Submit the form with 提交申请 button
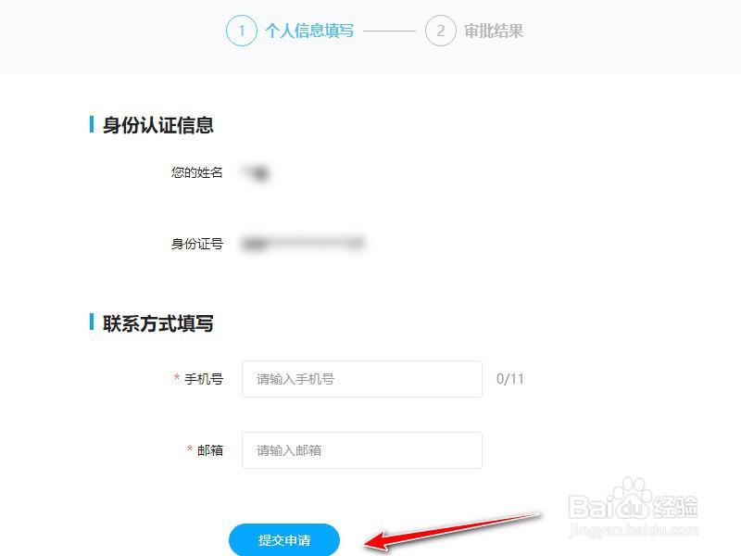Image resolution: width=741 pixels, height=556 pixels. (x=284, y=539)
